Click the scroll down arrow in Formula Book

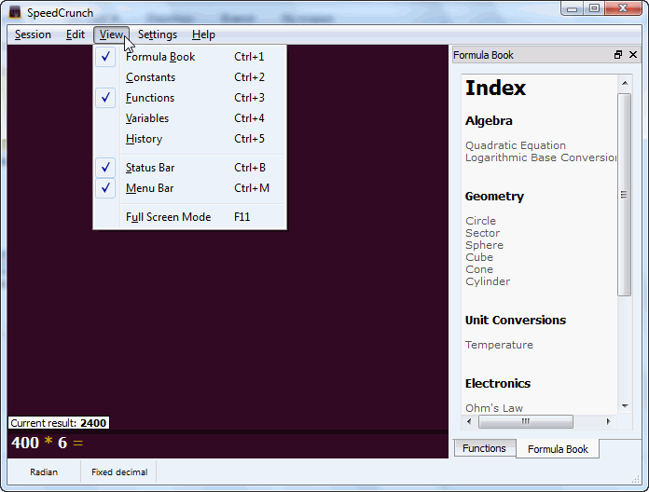(x=625, y=406)
